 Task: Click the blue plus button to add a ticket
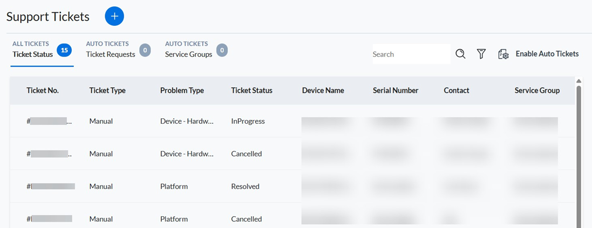(x=114, y=16)
